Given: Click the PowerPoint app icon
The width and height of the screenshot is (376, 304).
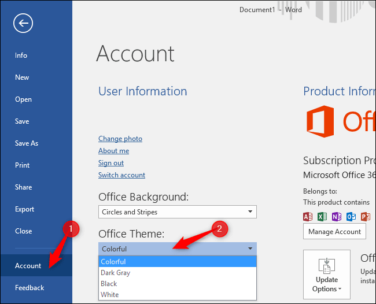Looking at the screenshot, I should coord(365,217).
